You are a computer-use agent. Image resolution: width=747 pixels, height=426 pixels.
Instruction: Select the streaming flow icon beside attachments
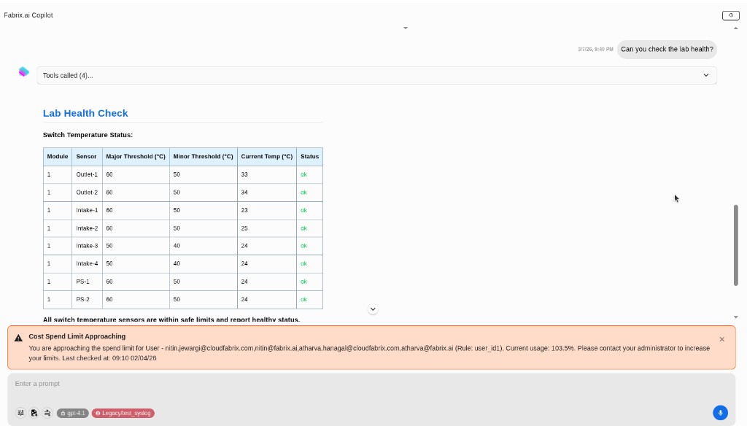pyautogui.click(x=47, y=412)
